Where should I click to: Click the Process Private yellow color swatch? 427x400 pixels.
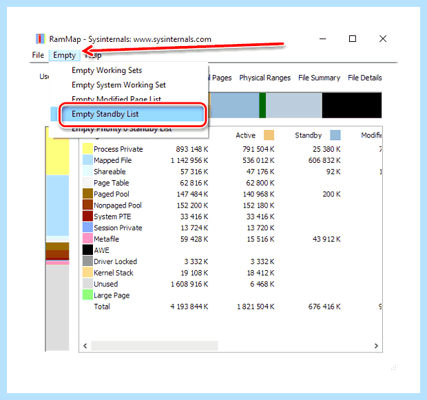(x=87, y=149)
